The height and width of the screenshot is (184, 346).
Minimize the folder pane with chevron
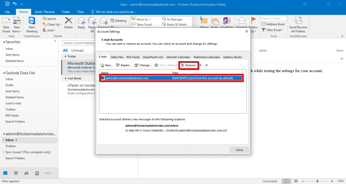(55, 41)
